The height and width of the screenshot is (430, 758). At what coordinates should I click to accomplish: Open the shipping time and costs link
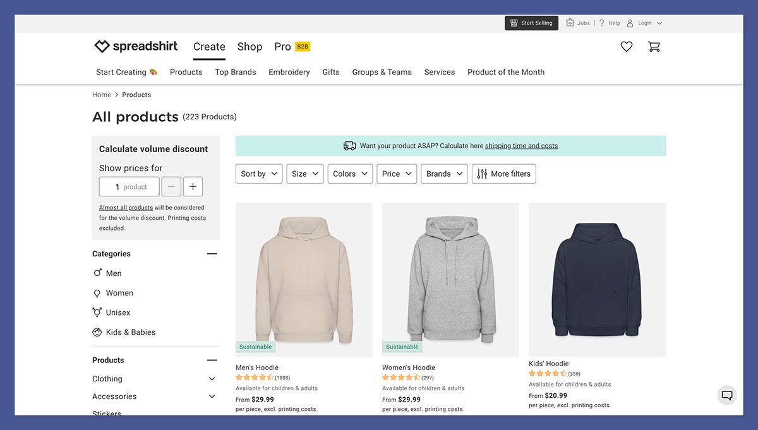click(x=521, y=145)
